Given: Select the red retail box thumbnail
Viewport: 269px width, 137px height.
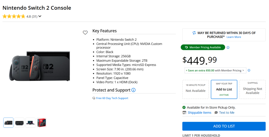Looking at the screenshot, I should [41, 123].
